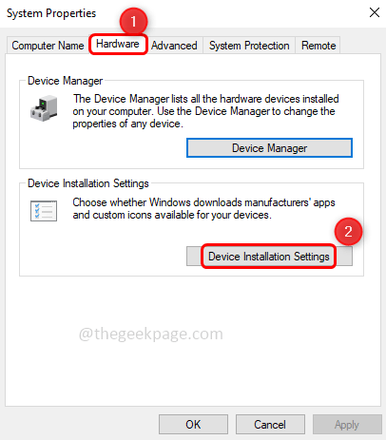Close the System Properties window
386x440 pixels.
(375, 12)
